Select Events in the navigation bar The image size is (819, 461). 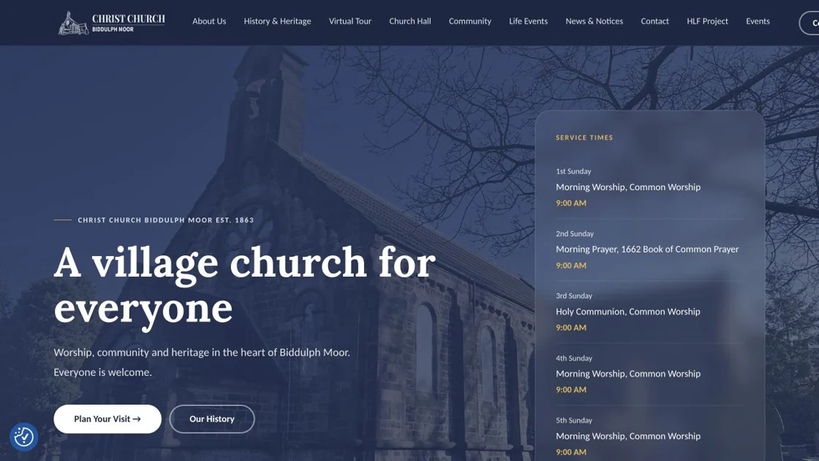tap(758, 21)
